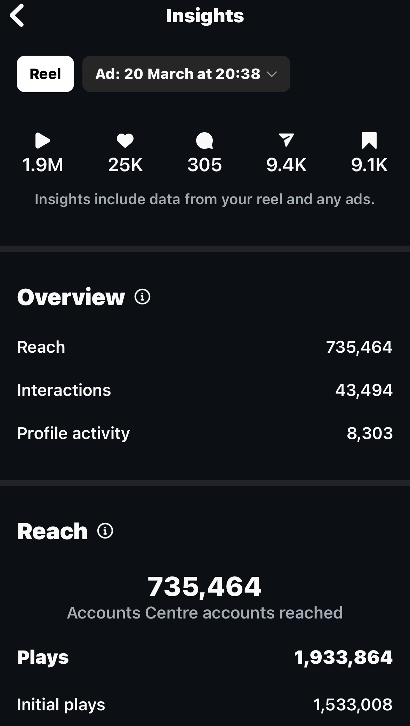Tap the plays triangle icon
The width and height of the screenshot is (410, 726).
(43, 141)
